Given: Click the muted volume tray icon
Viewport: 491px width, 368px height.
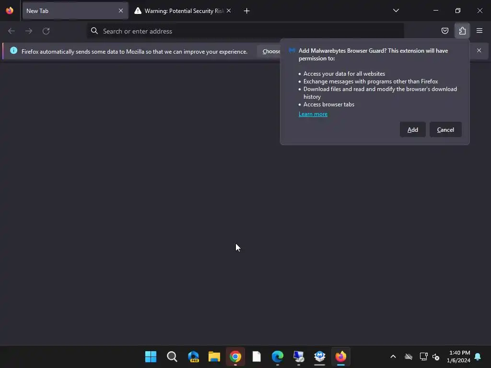Looking at the screenshot, I should coord(435,356).
